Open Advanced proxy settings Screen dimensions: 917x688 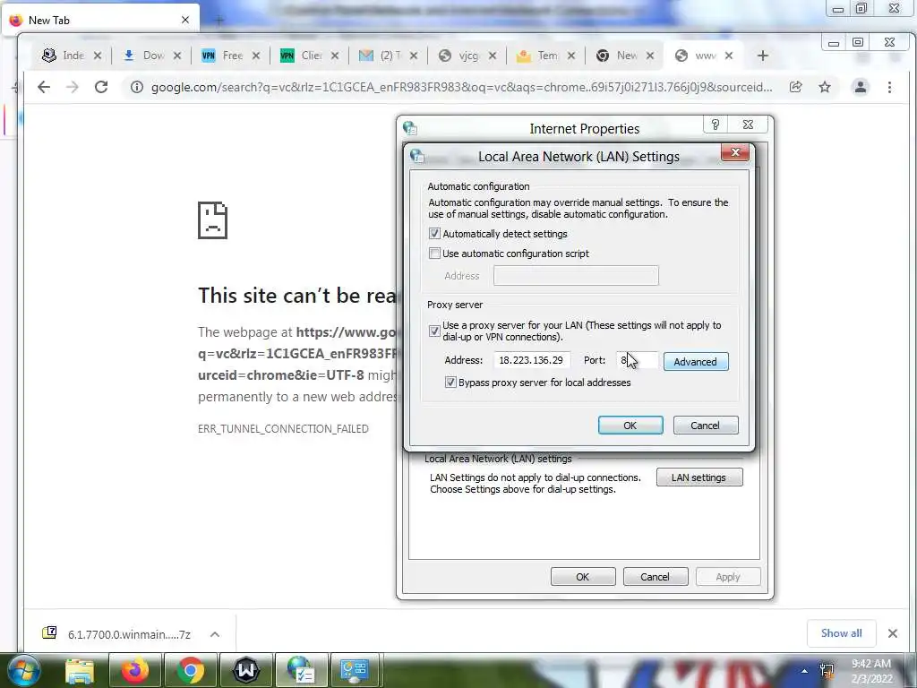point(695,362)
